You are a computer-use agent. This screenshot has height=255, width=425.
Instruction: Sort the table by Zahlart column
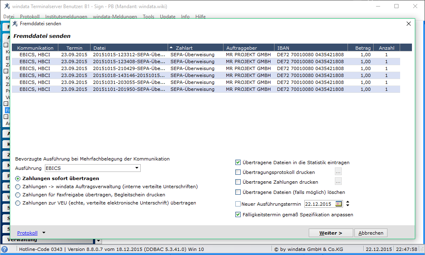click(195, 48)
